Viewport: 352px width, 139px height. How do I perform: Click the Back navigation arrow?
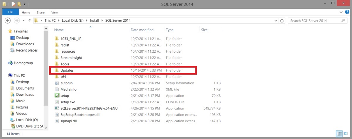[8, 21]
